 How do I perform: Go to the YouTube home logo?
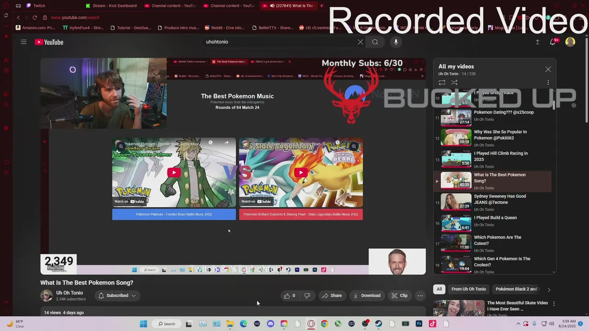coord(49,42)
